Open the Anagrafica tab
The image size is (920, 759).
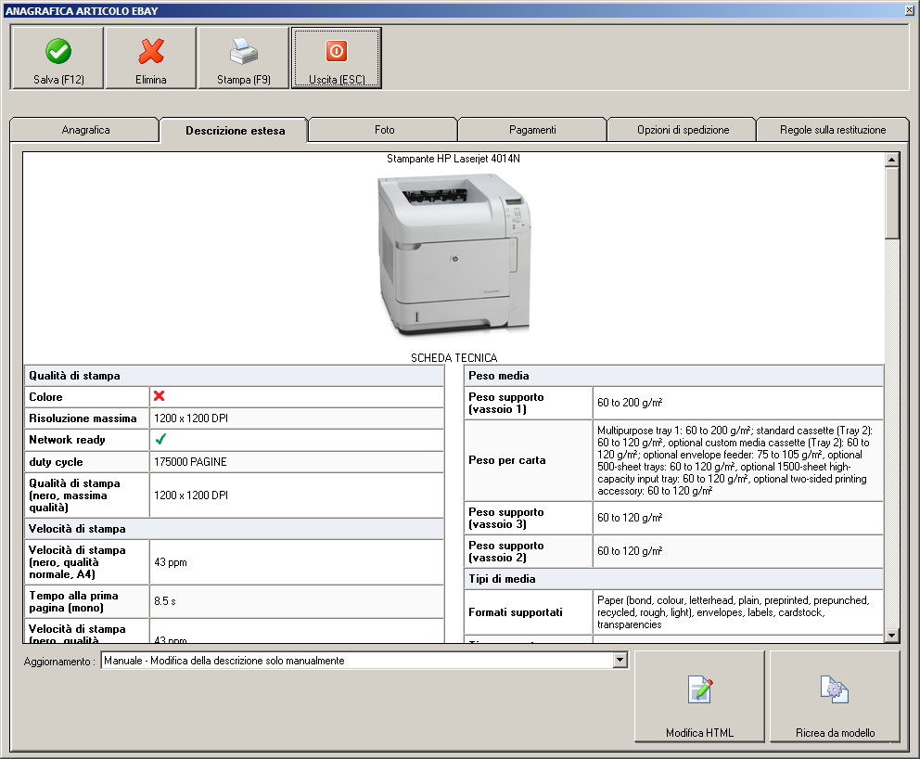85,130
